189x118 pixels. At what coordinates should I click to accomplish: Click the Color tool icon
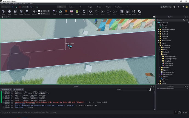click(96, 12)
